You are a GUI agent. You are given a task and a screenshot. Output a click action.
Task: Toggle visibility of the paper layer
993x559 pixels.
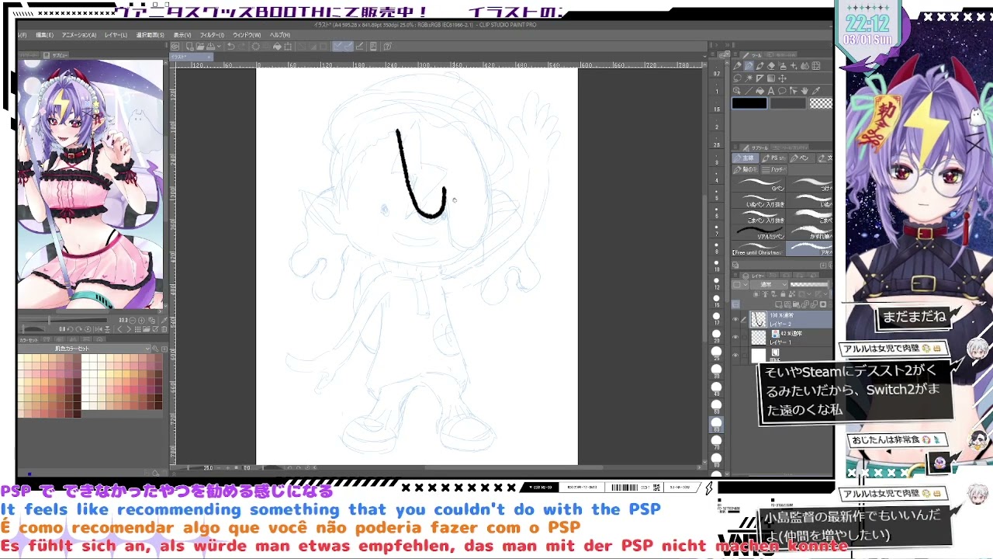[735, 356]
